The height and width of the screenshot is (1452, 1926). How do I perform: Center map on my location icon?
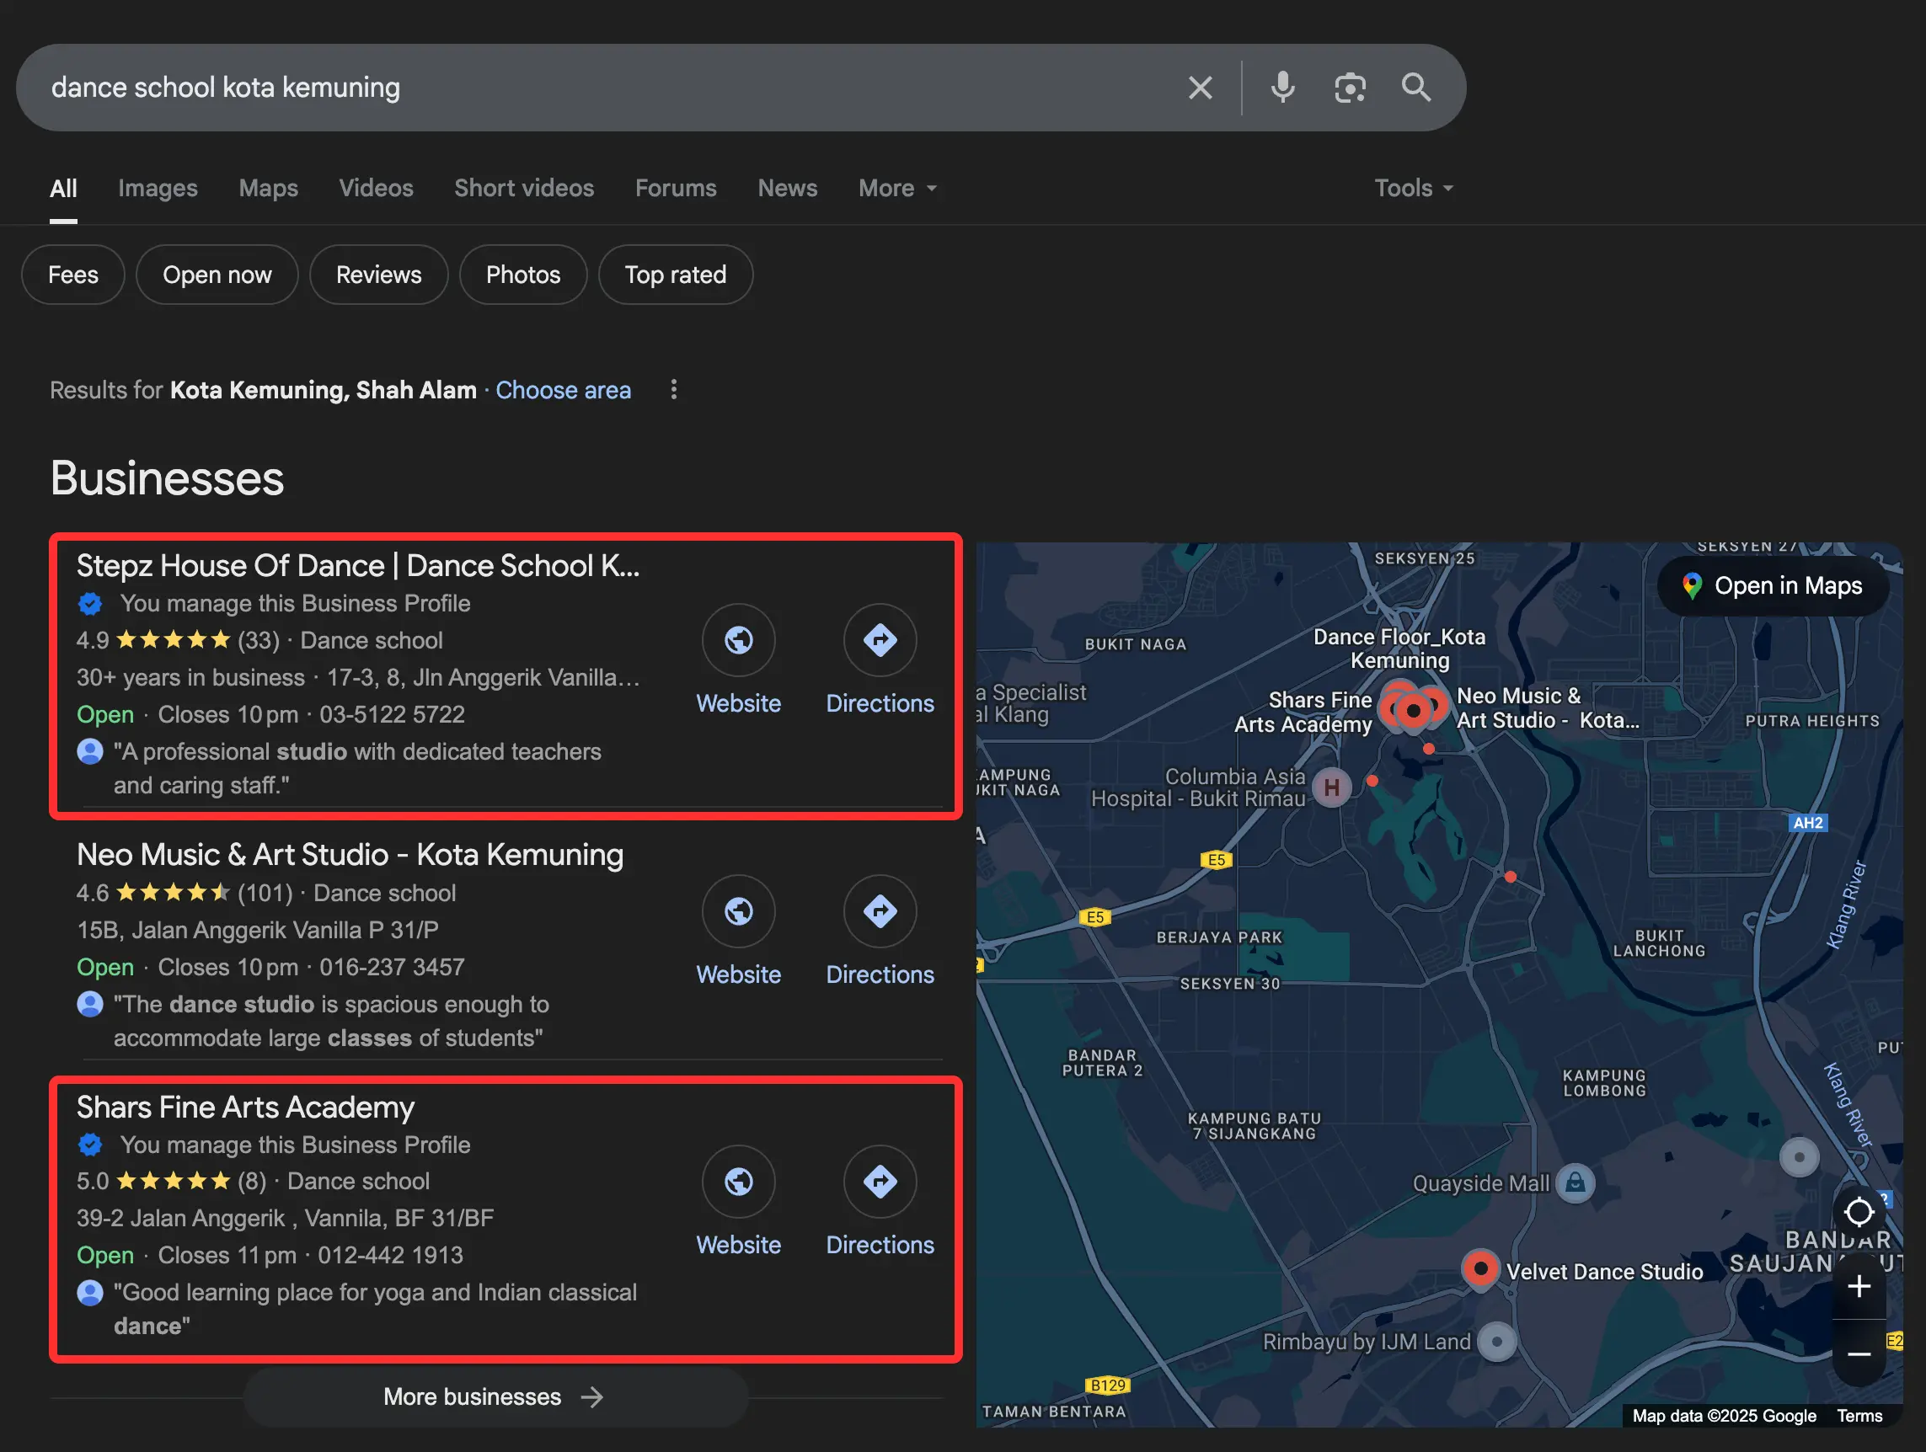pos(1858,1211)
